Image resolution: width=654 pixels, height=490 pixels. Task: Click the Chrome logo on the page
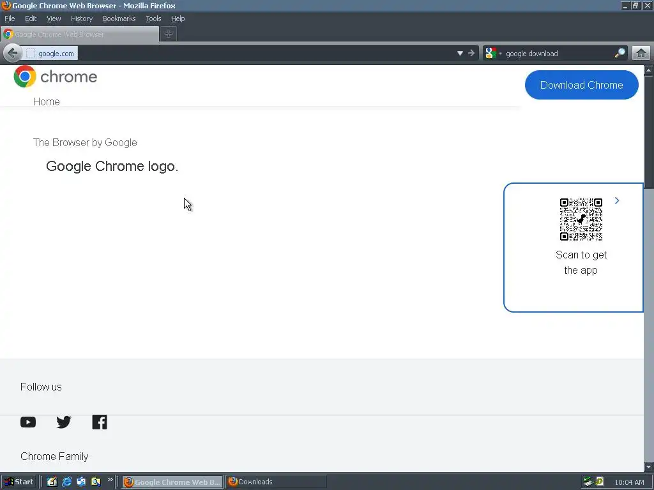pyautogui.click(x=56, y=77)
